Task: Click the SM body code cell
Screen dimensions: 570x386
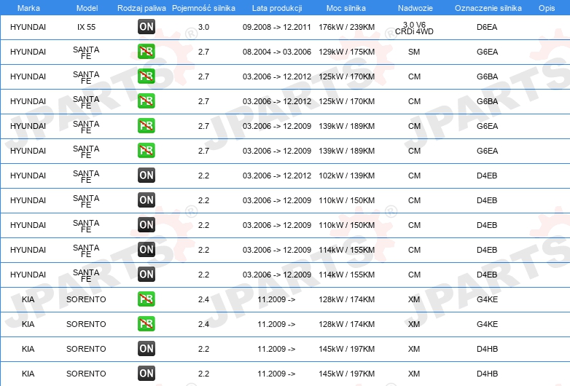Action: click(x=414, y=52)
